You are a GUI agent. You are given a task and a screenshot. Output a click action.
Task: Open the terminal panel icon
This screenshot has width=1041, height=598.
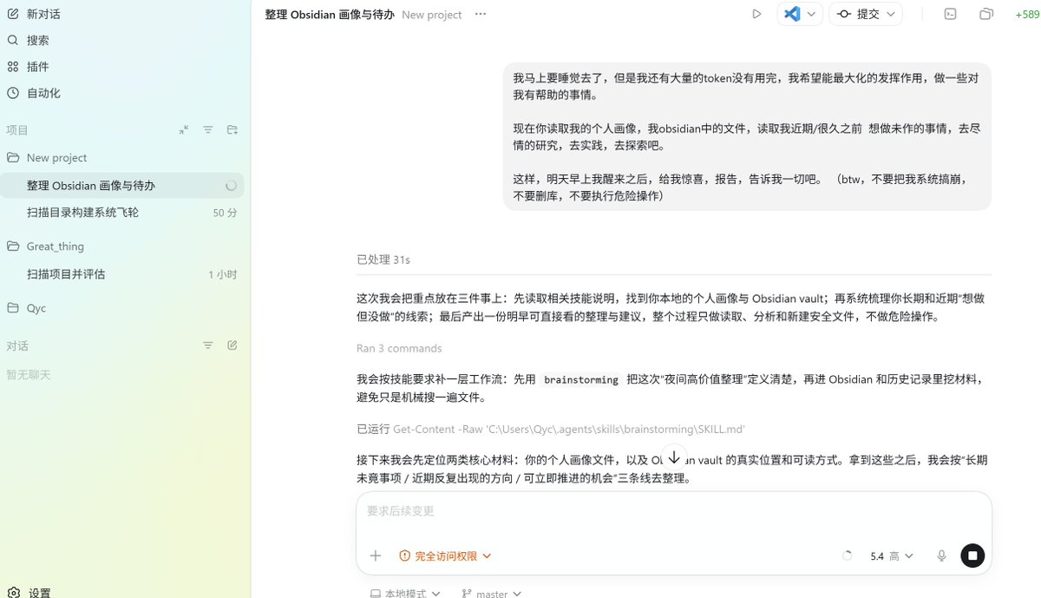click(x=951, y=14)
